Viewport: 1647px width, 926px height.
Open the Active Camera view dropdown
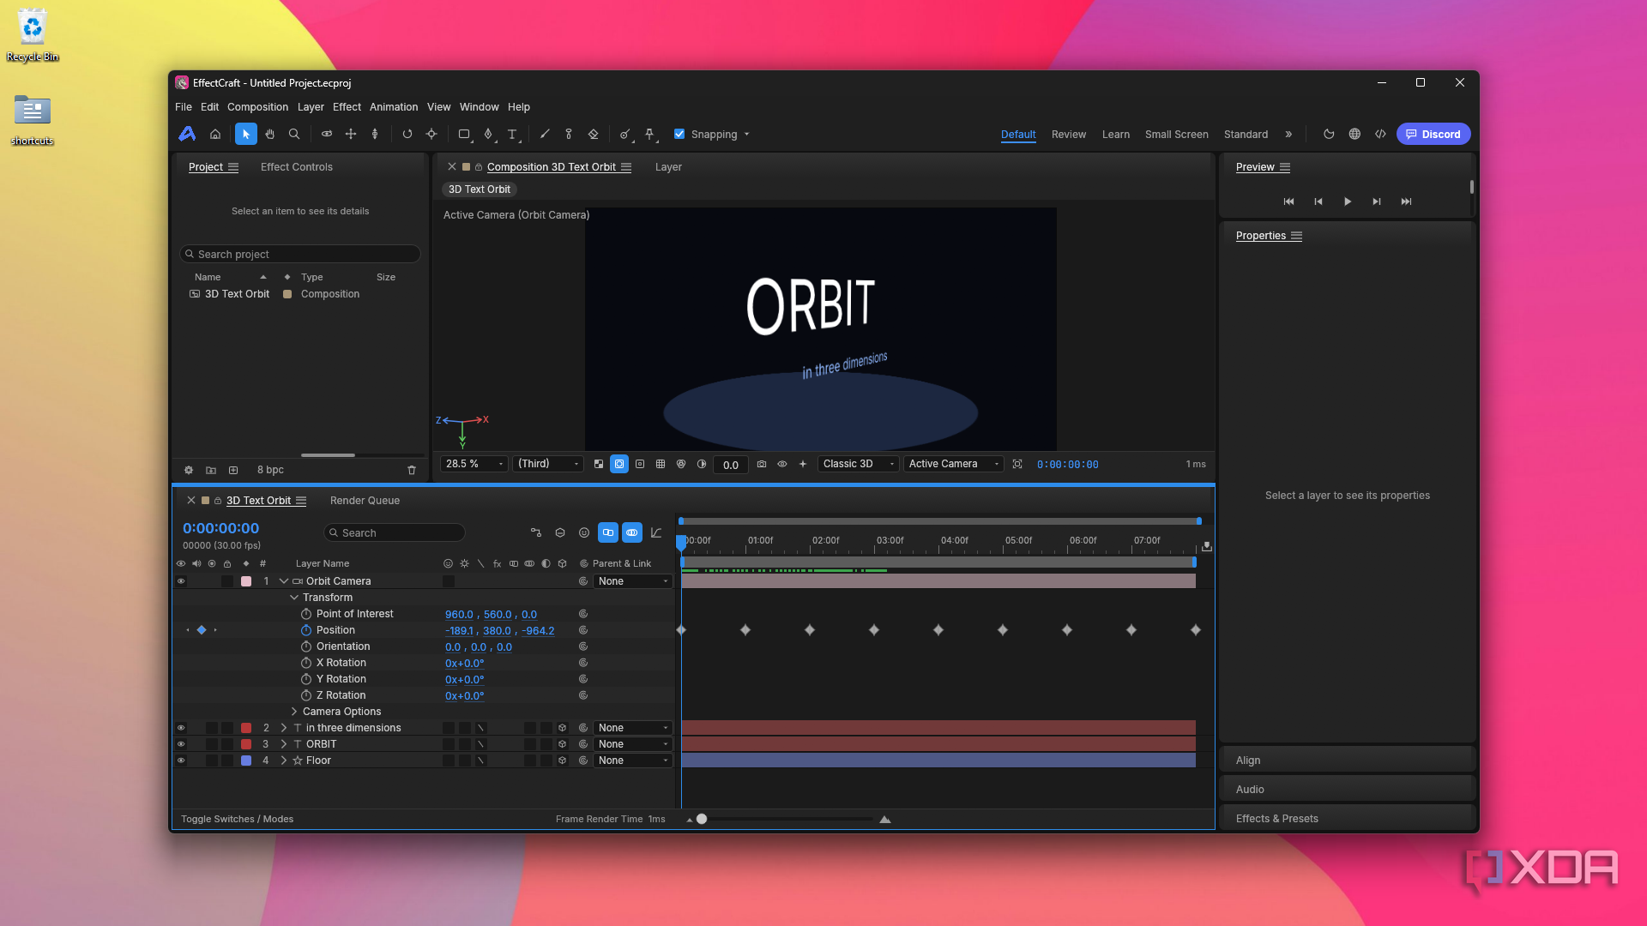pos(953,464)
